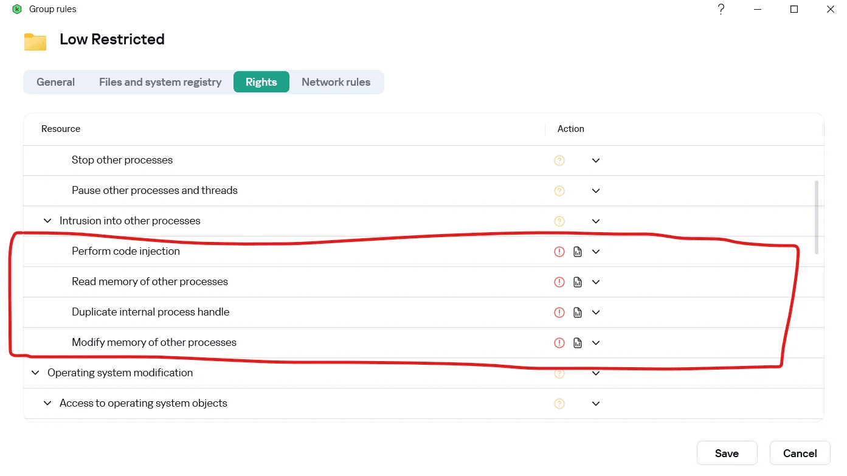Click the Low Restricted folder icon
847x476 pixels.
coord(35,41)
